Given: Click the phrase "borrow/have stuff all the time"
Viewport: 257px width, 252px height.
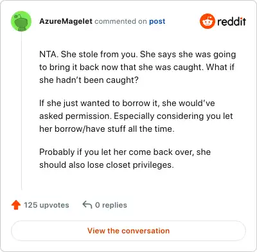Looking at the screenshot, I should click(114, 129).
